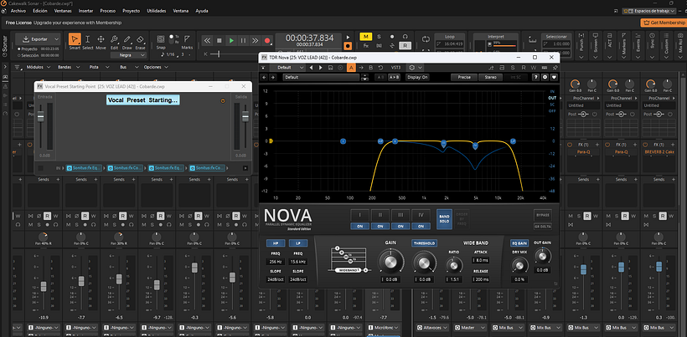Toggle the Band Solo button
The image size is (687, 337).
point(444,220)
